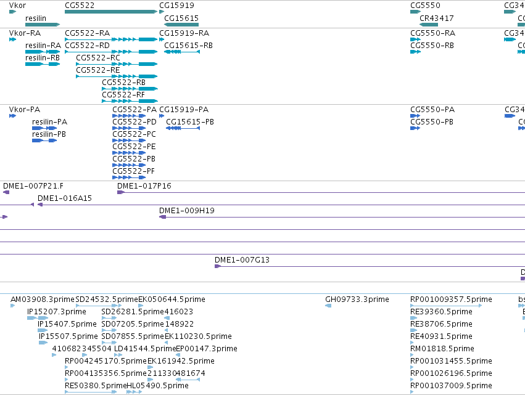525x395 pixels.
Task: Select the resilin-RB transcript label
Action: (43, 58)
